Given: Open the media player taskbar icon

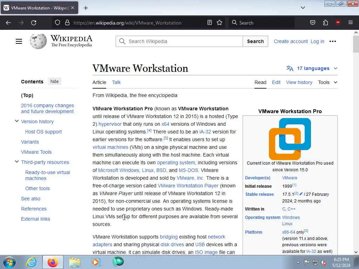Looking at the screenshot, I should [96, 262].
